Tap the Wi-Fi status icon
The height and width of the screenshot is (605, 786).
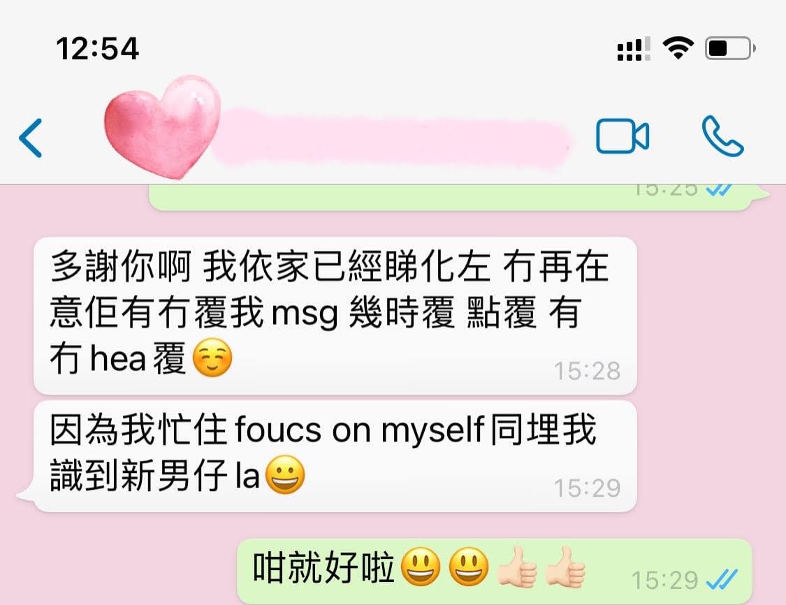point(678,48)
